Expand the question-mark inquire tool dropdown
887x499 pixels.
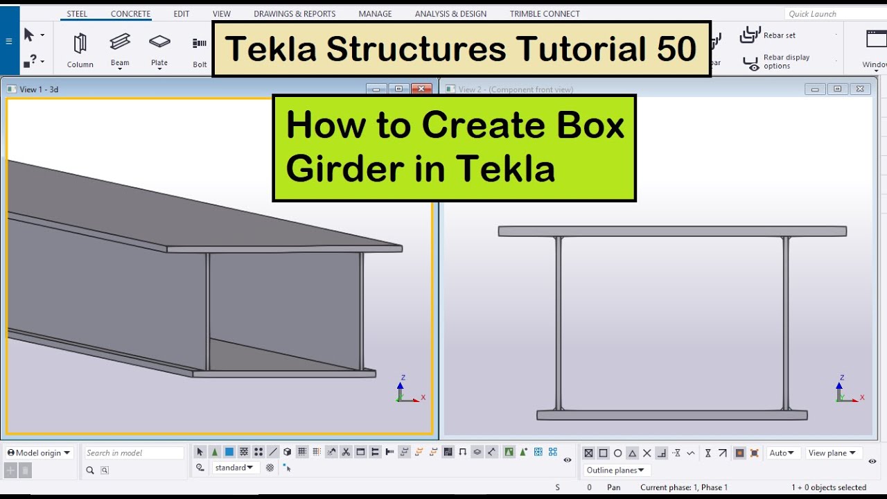(42, 62)
